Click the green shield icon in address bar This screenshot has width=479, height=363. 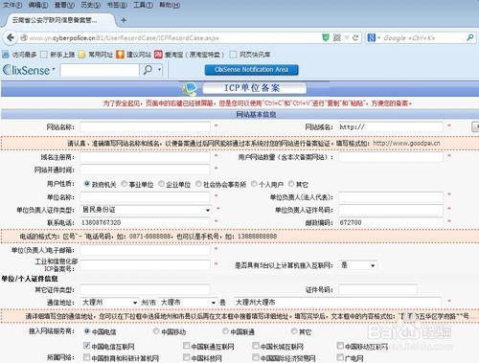(x=326, y=37)
